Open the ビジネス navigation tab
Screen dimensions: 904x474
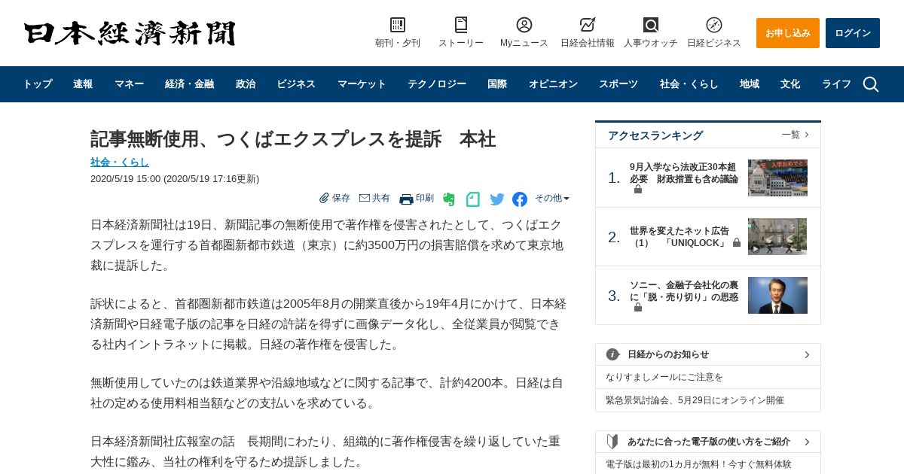pos(296,84)
